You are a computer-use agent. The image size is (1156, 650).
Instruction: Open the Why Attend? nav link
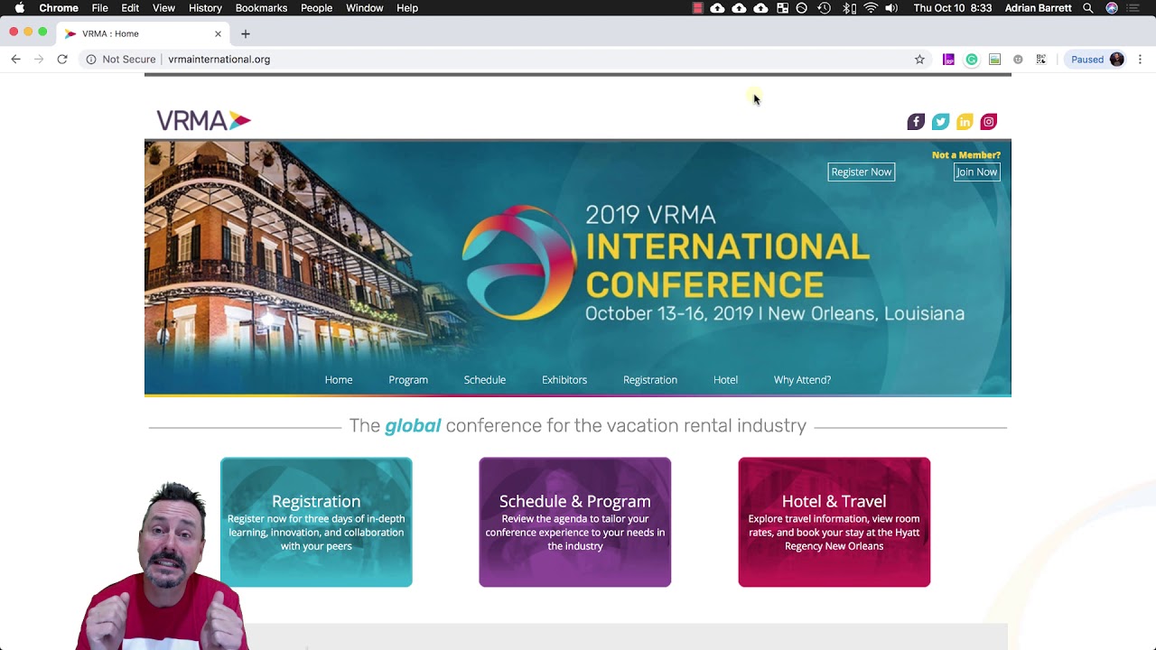(x=802, y=380)
